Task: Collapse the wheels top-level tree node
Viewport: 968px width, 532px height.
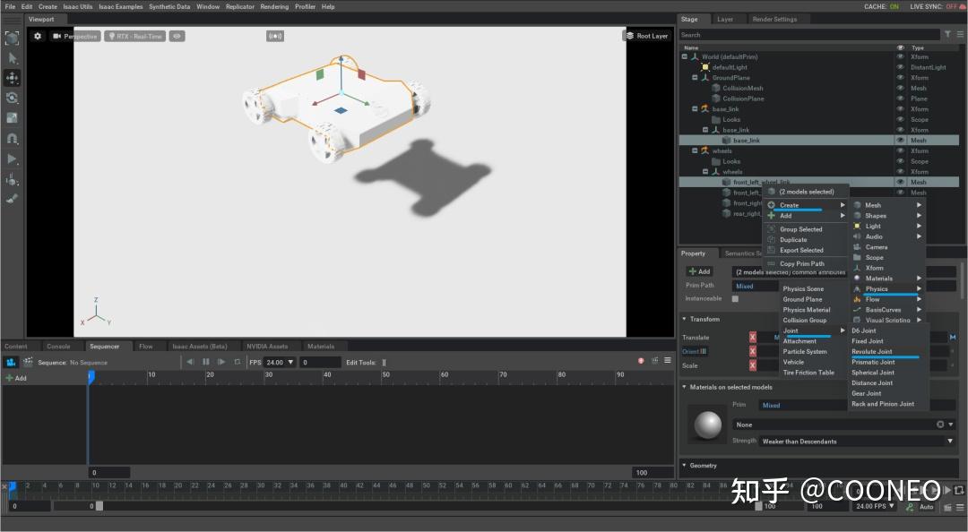Action: click(695, 150)
